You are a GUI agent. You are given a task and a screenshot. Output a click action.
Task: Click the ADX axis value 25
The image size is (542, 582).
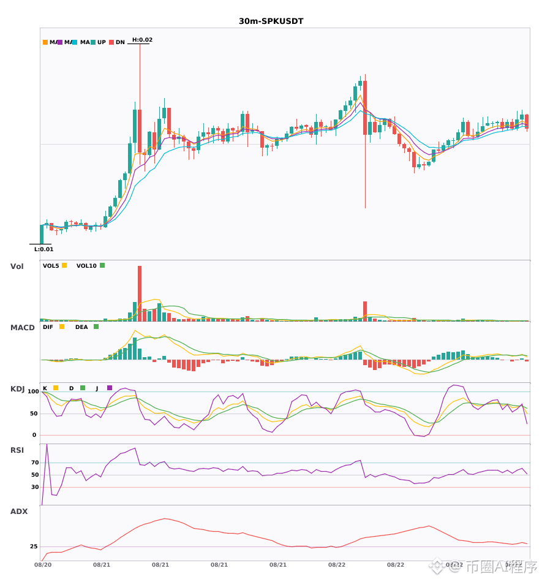pyautogui.click(x=34, y=546)
